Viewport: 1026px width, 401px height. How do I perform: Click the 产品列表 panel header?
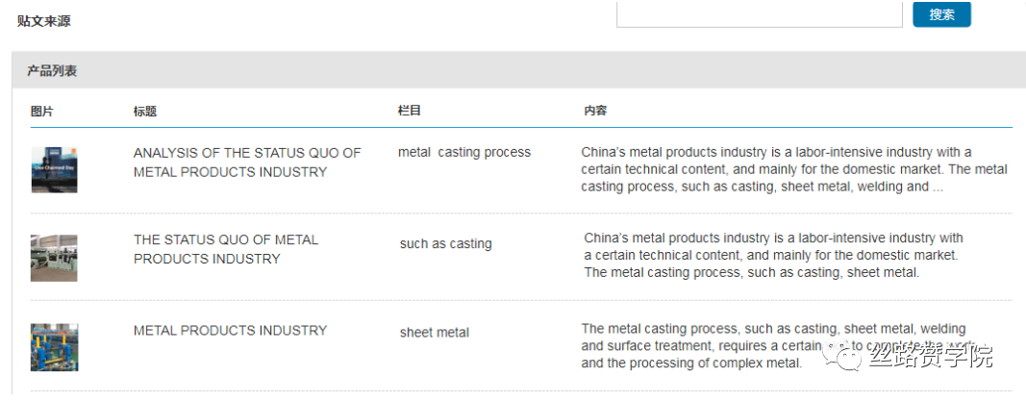point(52,71)
